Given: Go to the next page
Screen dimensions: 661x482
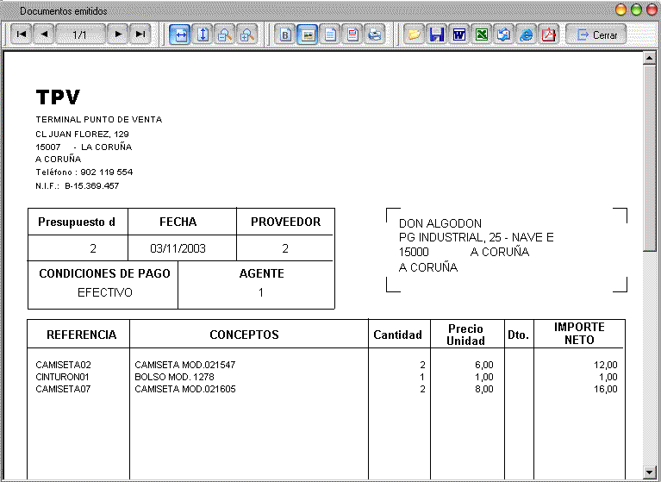Looking at the screenshot, I should 118,34.
